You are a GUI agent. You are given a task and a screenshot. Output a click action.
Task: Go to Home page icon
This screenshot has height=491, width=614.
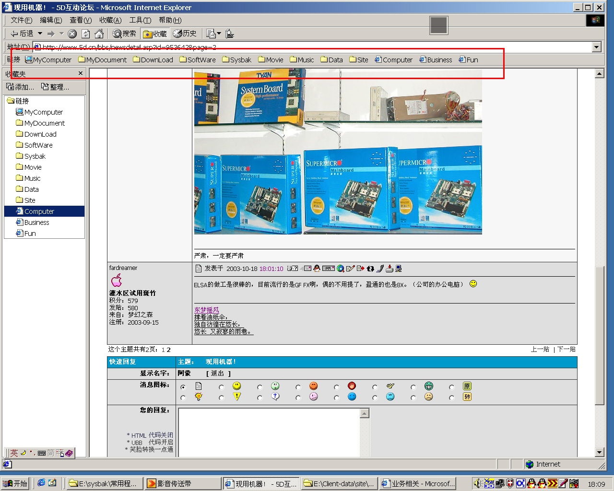(99, 34)
